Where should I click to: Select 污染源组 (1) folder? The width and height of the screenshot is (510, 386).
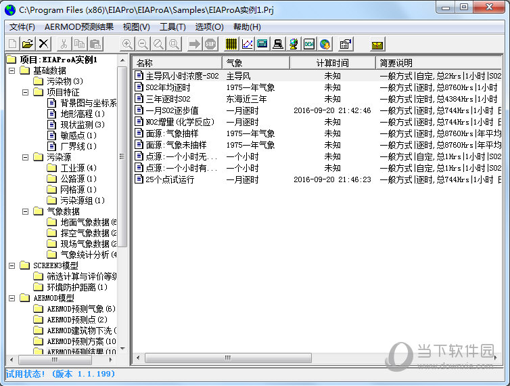(x=83, y=200)
